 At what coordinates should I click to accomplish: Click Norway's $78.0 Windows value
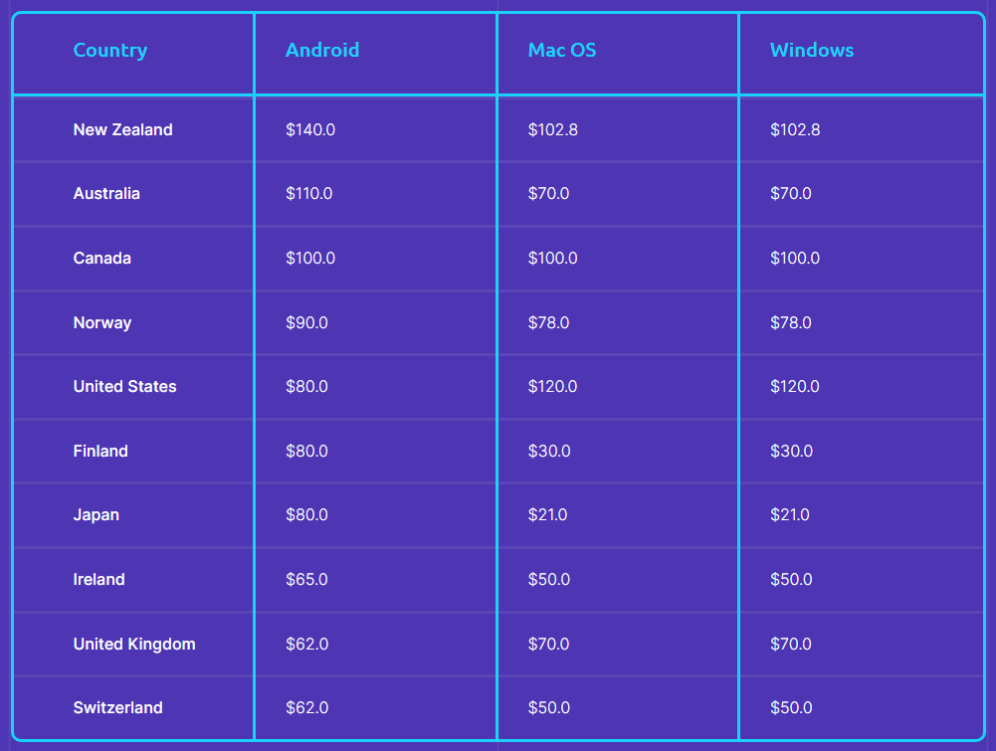pos(790,322)
